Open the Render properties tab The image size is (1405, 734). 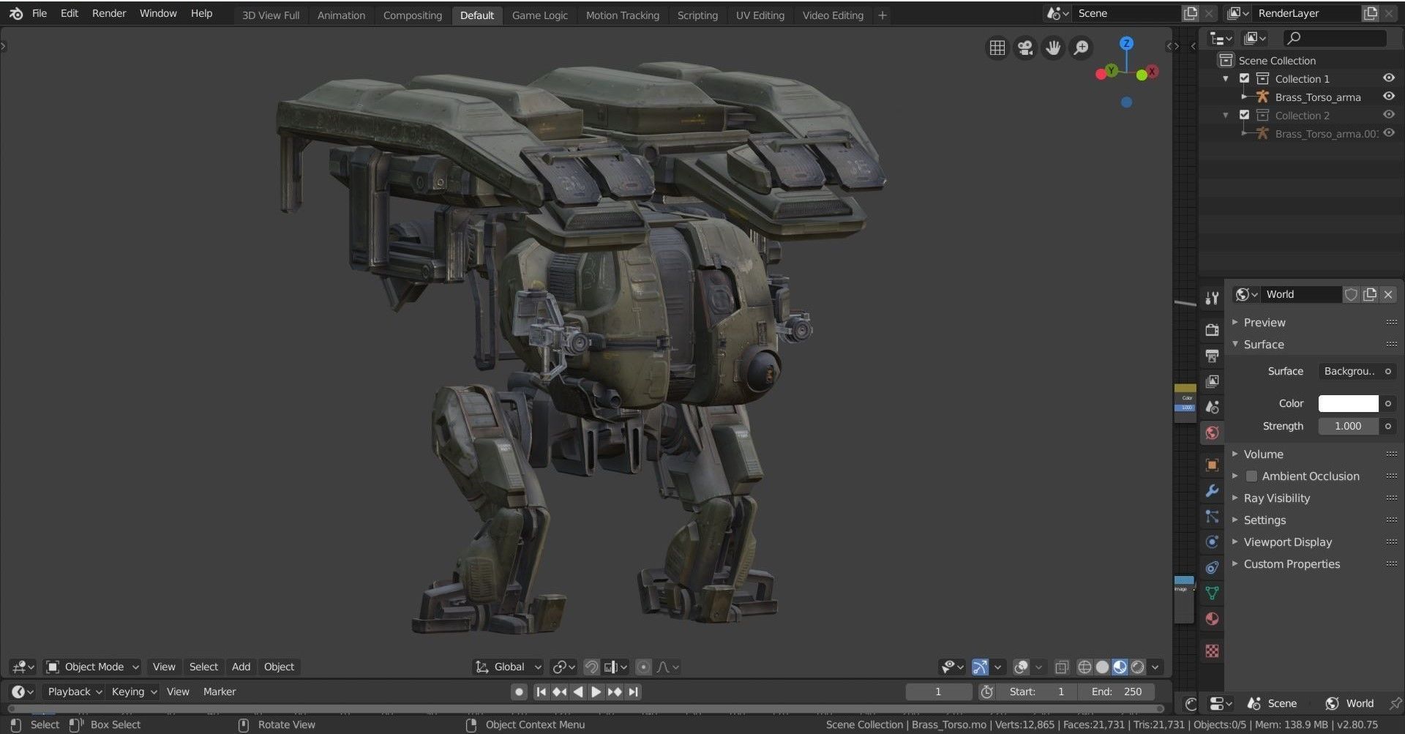pos(1212,330)
